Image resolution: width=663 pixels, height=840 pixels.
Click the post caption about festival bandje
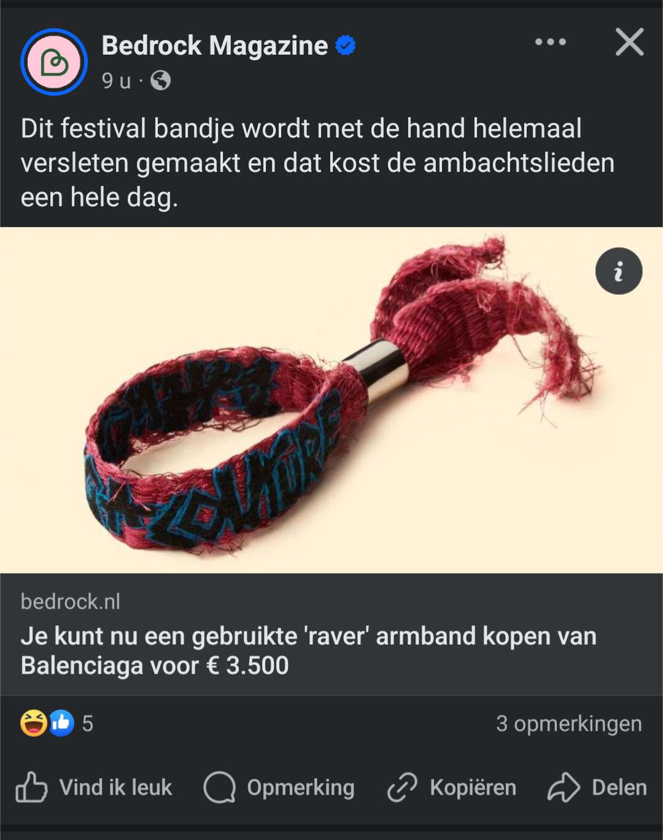(317, 163)
